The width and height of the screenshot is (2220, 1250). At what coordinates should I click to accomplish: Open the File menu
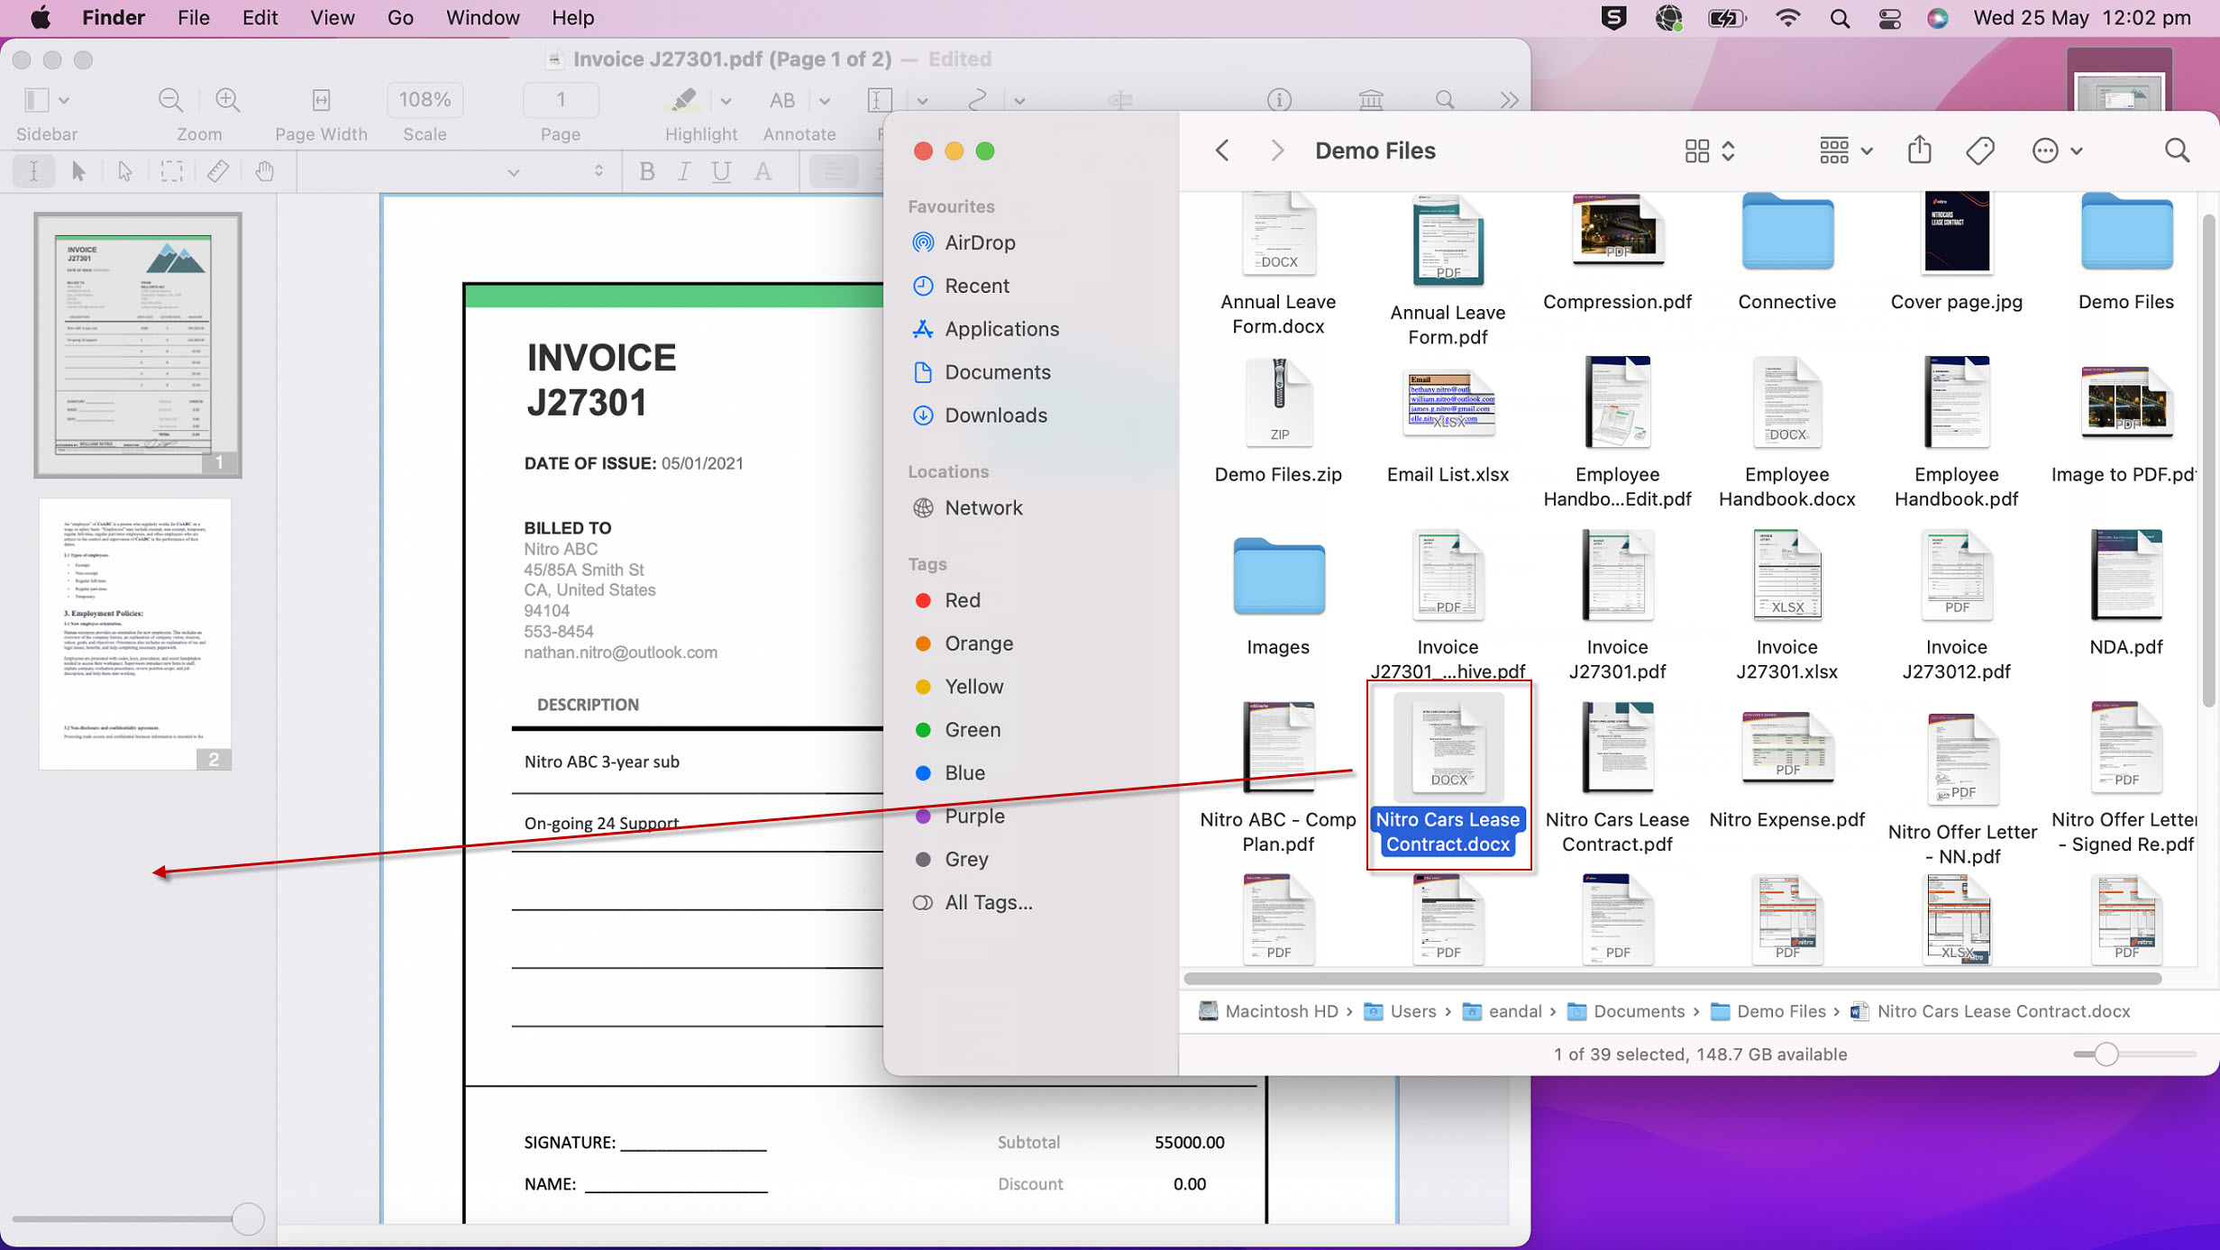click(192, 18)
